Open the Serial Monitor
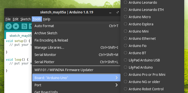The image size is (188, 93). [x=76, y=55]
